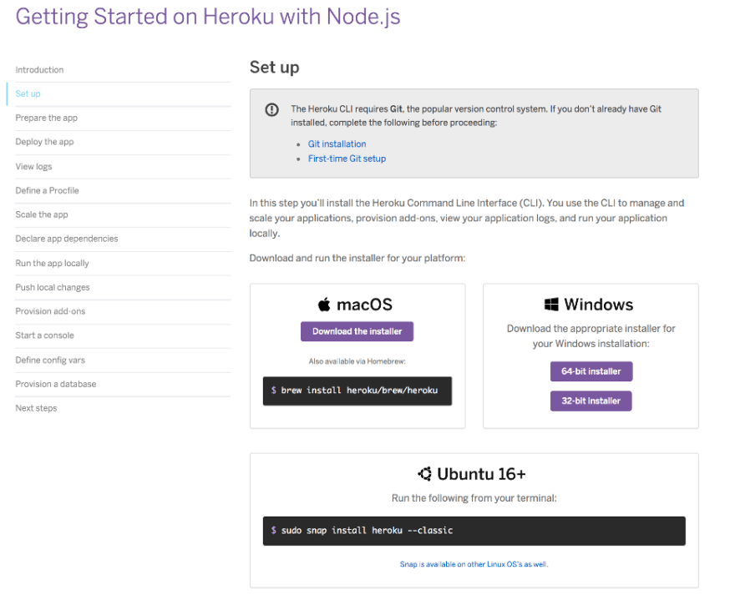Click the Windows logo icon
This screenshot has width=735, height=595.
point(551,305)
